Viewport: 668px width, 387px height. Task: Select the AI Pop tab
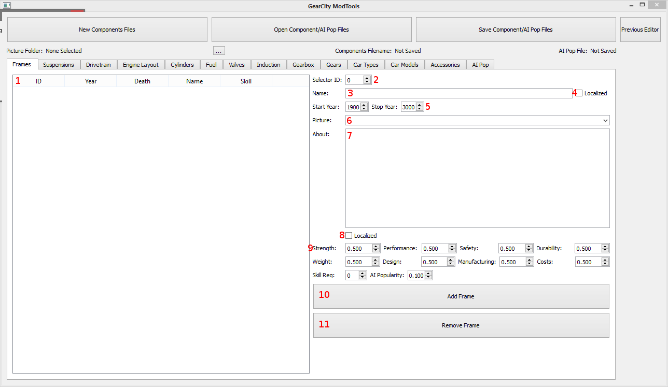pos(480,65)
